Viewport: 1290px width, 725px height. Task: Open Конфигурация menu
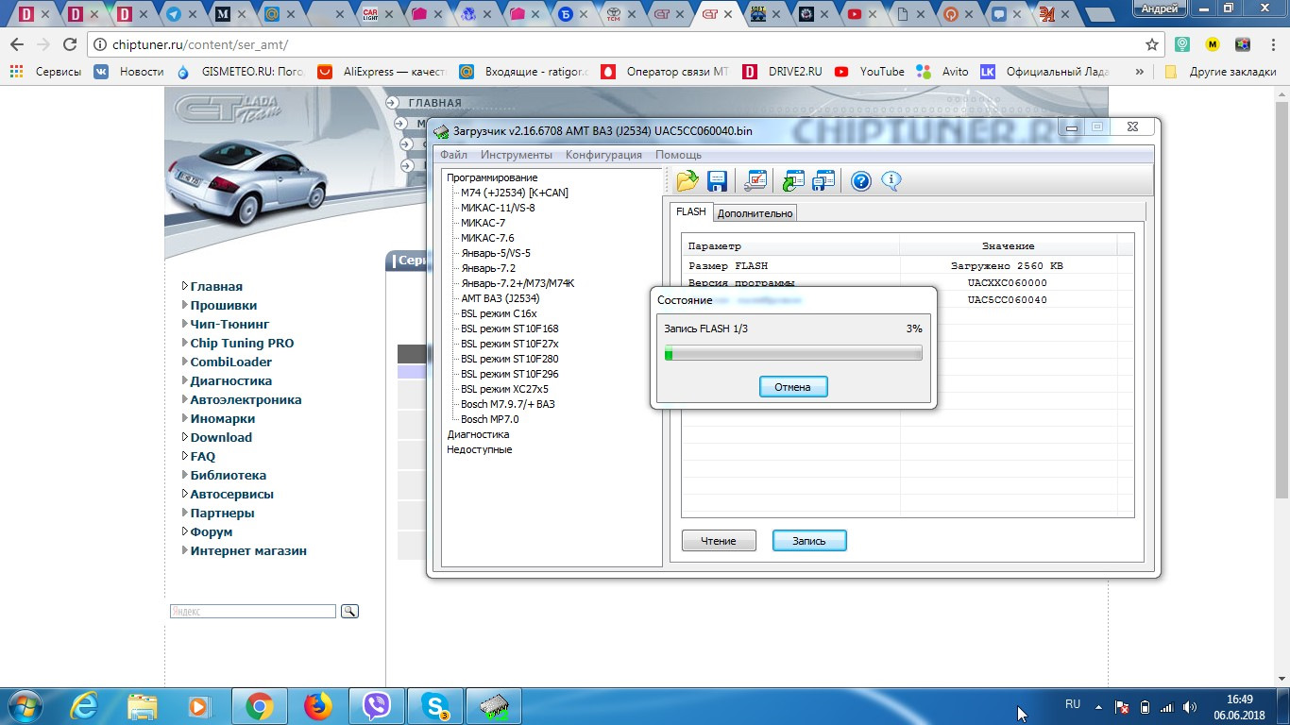tap(603, 155)
